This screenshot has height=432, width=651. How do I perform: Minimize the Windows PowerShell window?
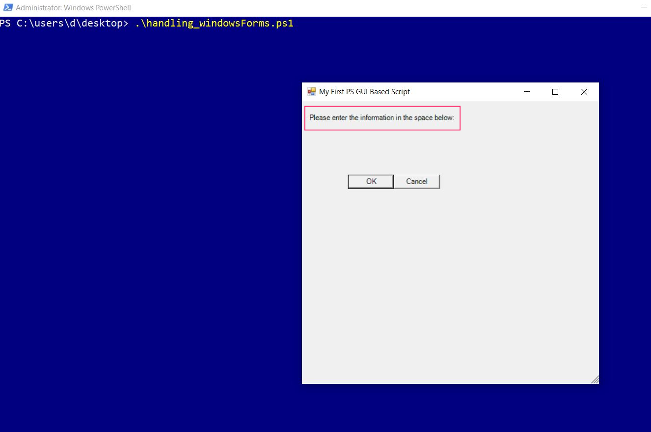(x=643, y=8)
